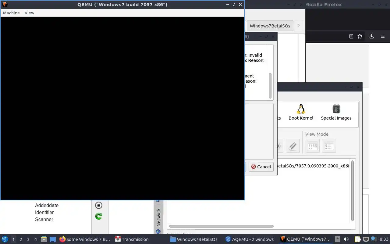Open the View menu in QEMU

pos(29,13)
